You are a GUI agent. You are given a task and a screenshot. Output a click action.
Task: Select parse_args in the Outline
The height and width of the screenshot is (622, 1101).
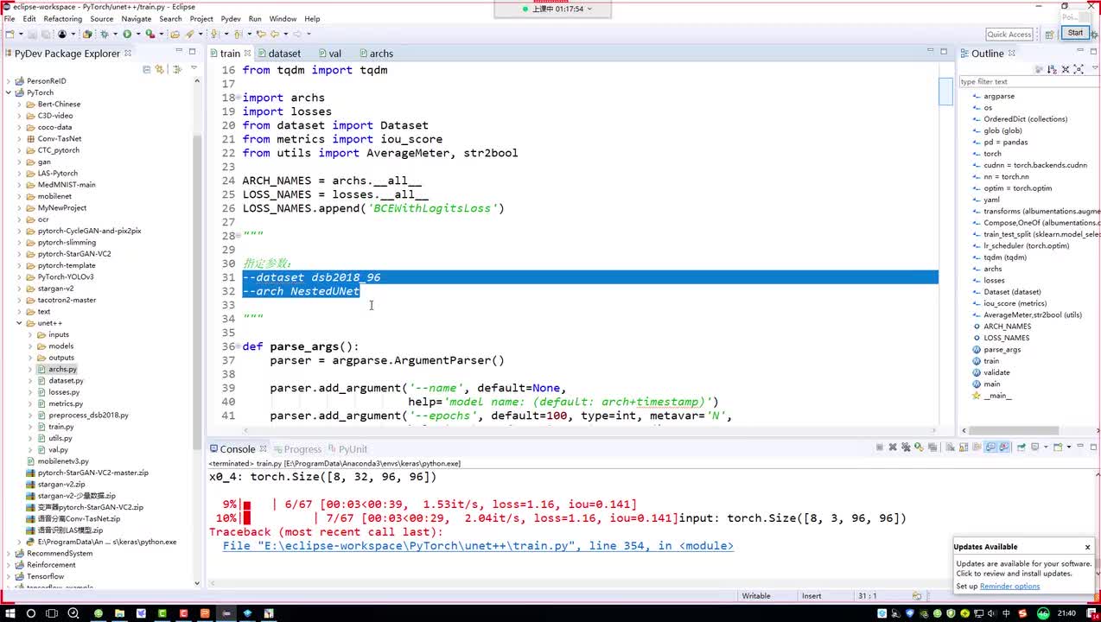point(1002,350)
